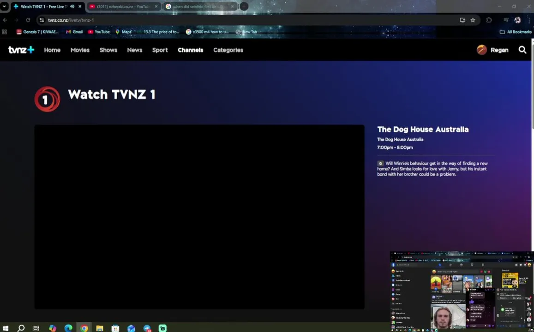534x332 pixels.
Task: Open Maps bookmark
Action: [x=123, y=32]
